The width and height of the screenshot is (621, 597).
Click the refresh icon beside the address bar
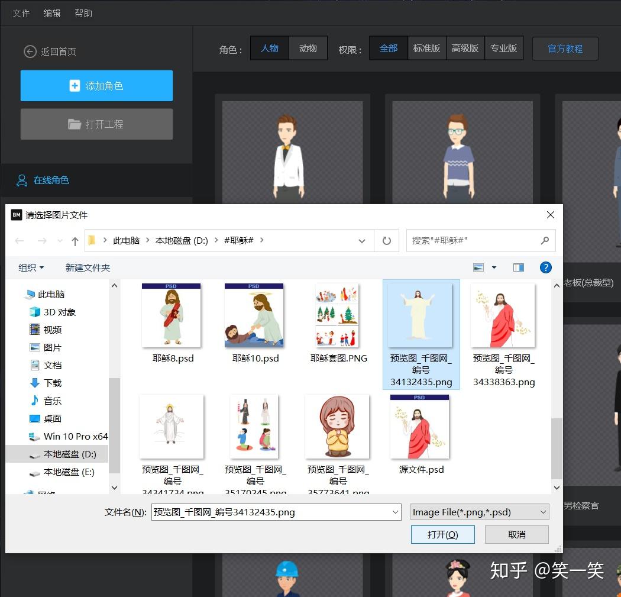tap(386, 240)
